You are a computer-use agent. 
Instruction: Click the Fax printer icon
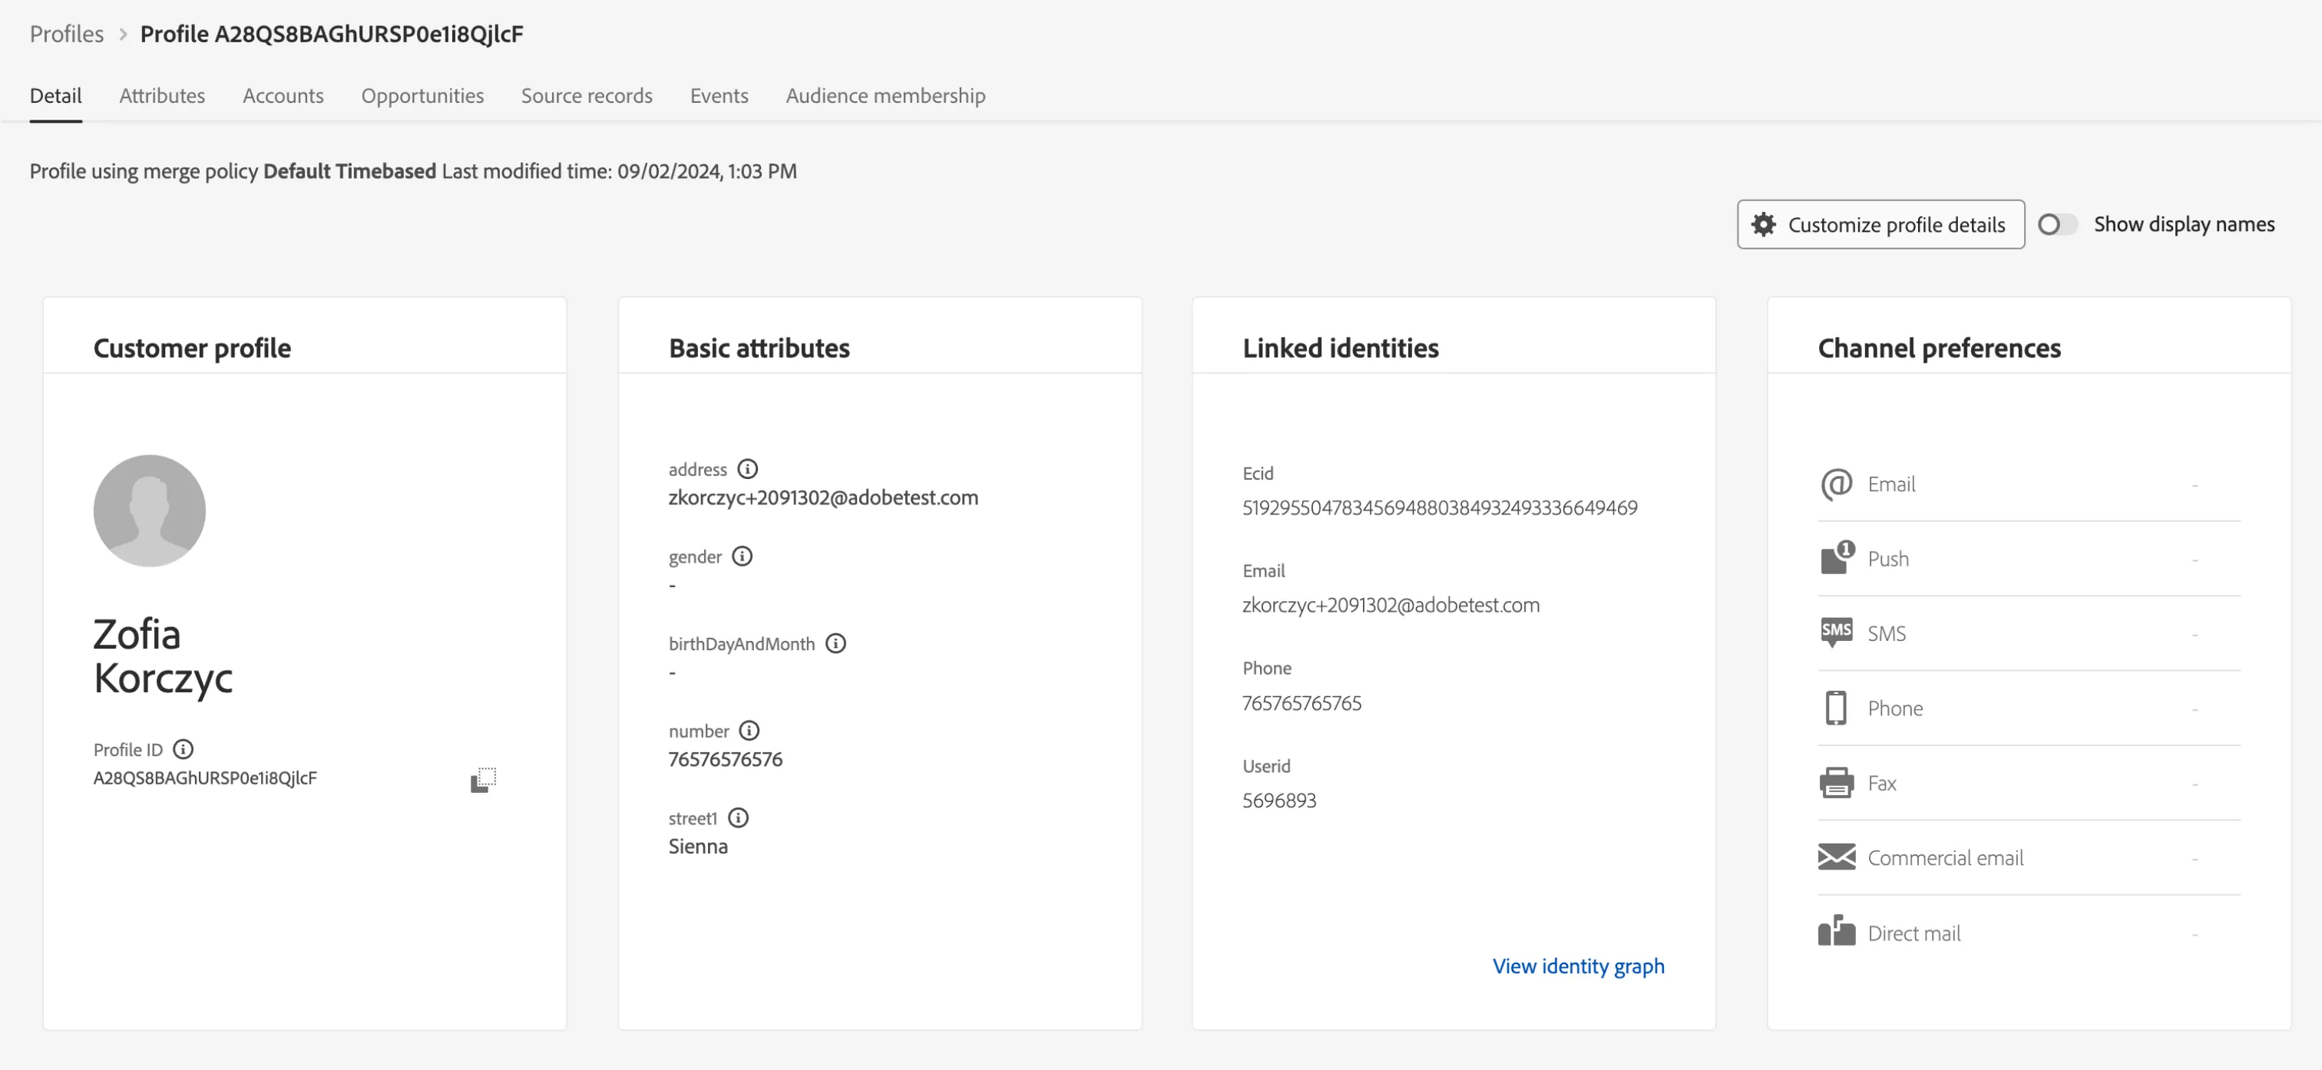coord(1836,782)
